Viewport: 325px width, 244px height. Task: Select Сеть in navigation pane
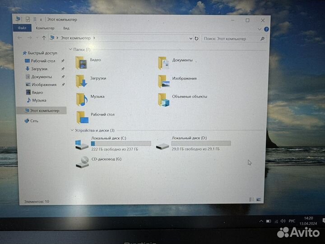point(32,121)
